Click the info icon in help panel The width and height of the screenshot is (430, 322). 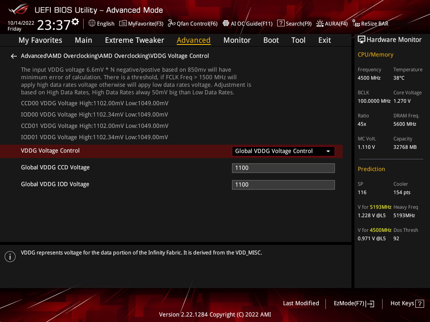(10, 257)
